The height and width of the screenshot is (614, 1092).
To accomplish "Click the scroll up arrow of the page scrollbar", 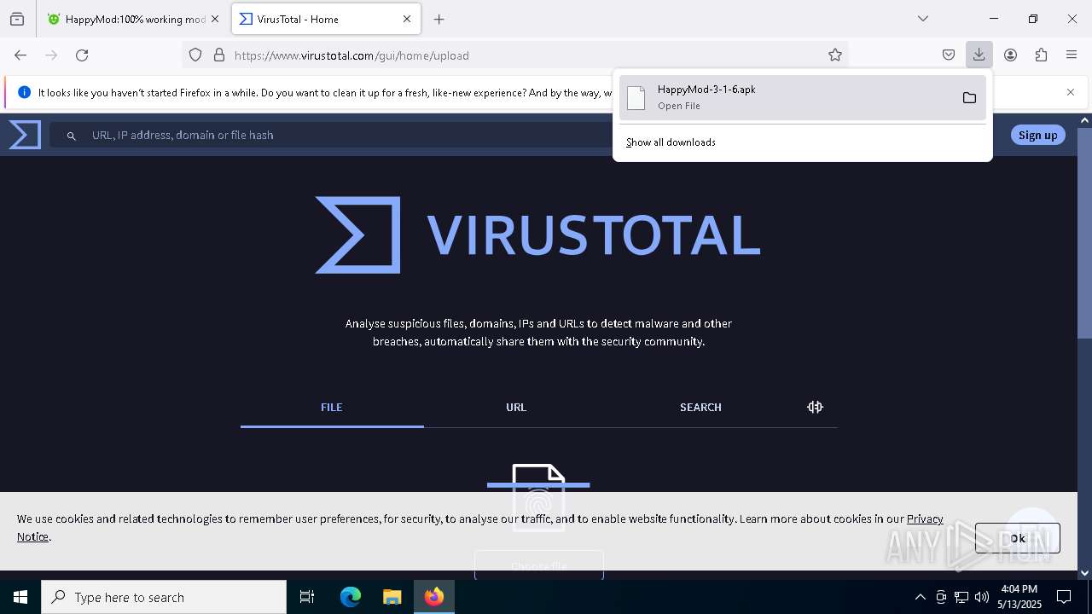I will click(x=1084, y=121).
